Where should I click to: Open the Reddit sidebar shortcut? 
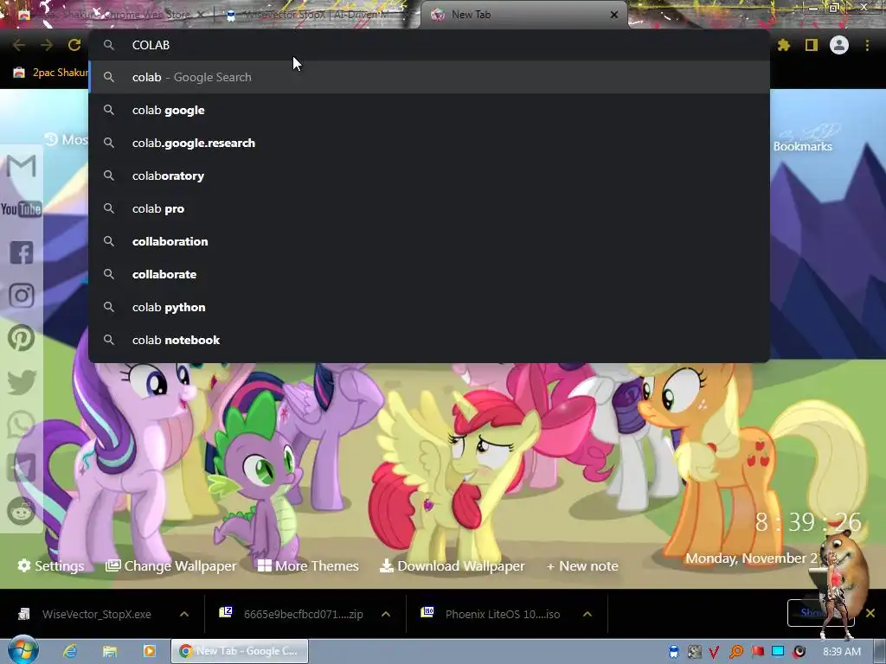pos(22,511)
